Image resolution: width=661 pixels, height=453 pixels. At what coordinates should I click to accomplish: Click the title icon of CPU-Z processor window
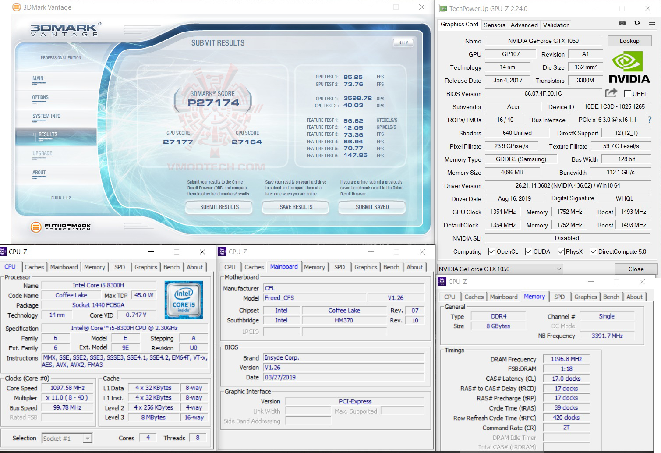[3, 251]
